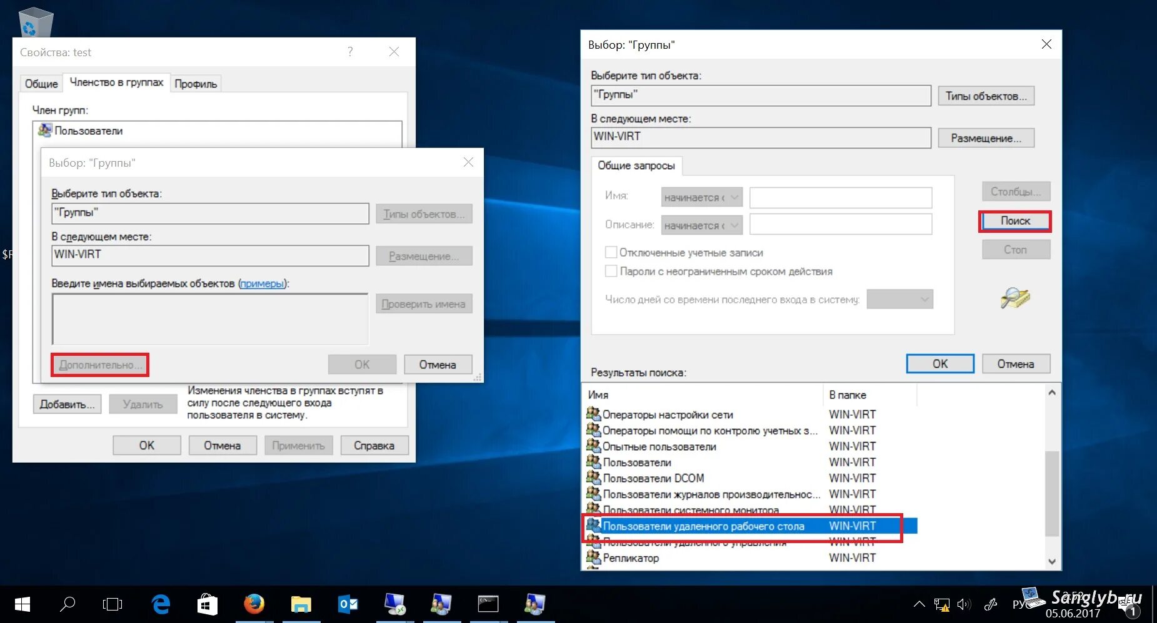Open Remote Desktop connection taskbar icon
This screenshot has width=1157, height=623.
point(394,604)
